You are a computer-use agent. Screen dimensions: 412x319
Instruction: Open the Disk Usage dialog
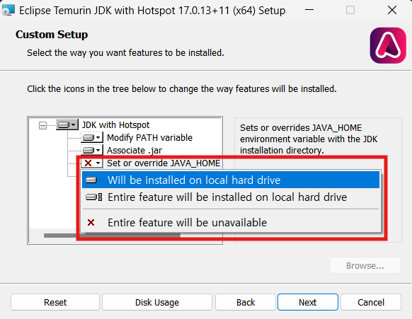pyautogui.click(x=157, y=302)
